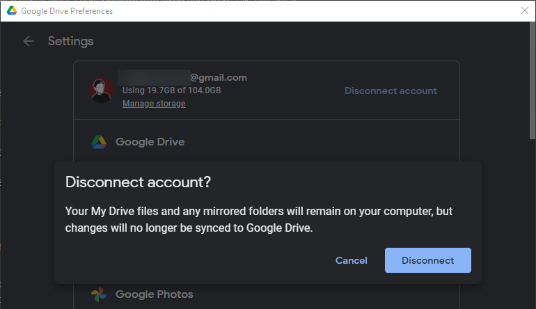The height and width of the screenshot is (309, 536).
Task: Select the Google Photos section label
Action: pos(154,294)
